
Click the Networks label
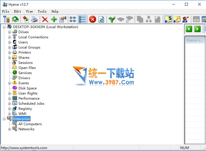(x=26, y=129)
